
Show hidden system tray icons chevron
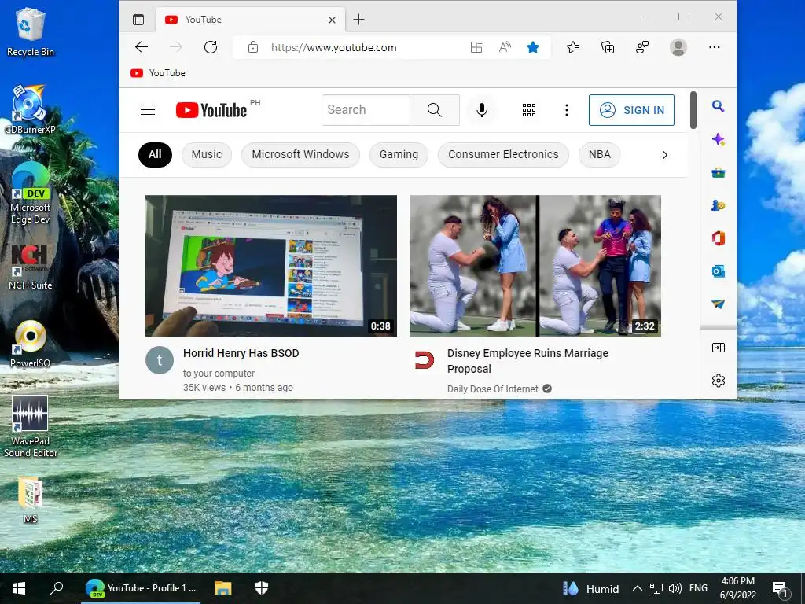click(637, 588)
